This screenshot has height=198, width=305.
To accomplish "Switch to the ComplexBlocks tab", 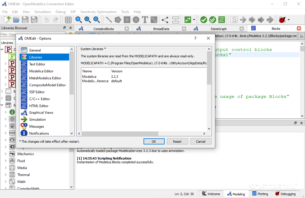I will tap(104, 29).
